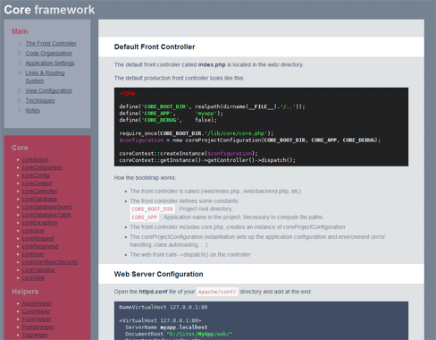Open the Notes link
Viewport: 436px width, 340px height.
point(32,110)
